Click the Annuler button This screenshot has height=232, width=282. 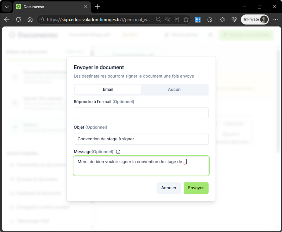click(169, 188)
